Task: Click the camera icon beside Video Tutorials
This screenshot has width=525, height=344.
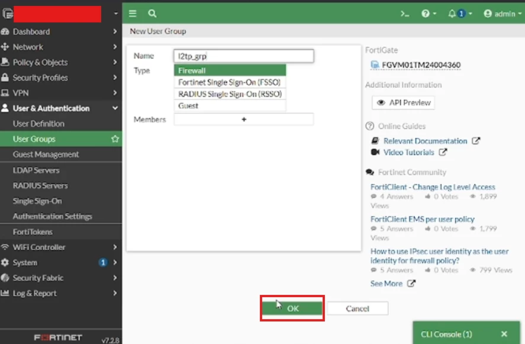Action: click(x=375, y=152)
